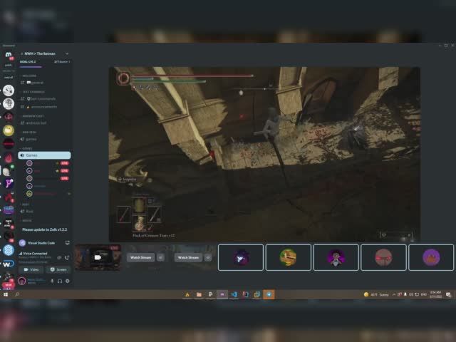Open the taskbar clock and calendar
The width and height of the screenshot is (456, 342).
pyautogui.click(x=435, y=294)
